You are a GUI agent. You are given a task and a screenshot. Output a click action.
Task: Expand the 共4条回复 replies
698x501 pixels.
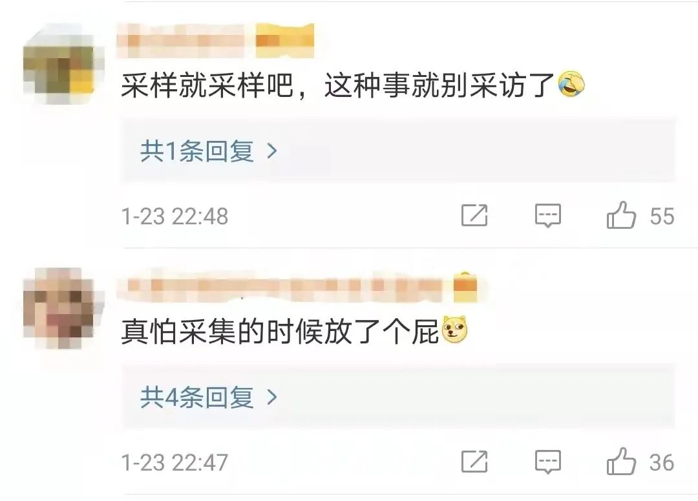point(196,397)
